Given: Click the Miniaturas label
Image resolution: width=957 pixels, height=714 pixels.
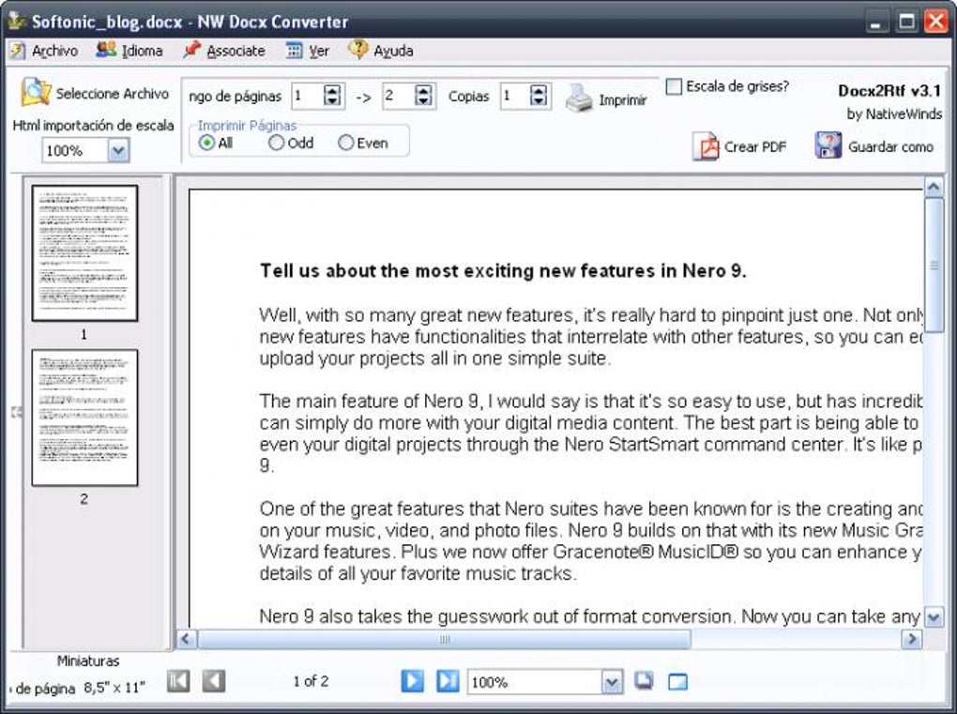Looking at the screenshot, I should tap(88, 661).
